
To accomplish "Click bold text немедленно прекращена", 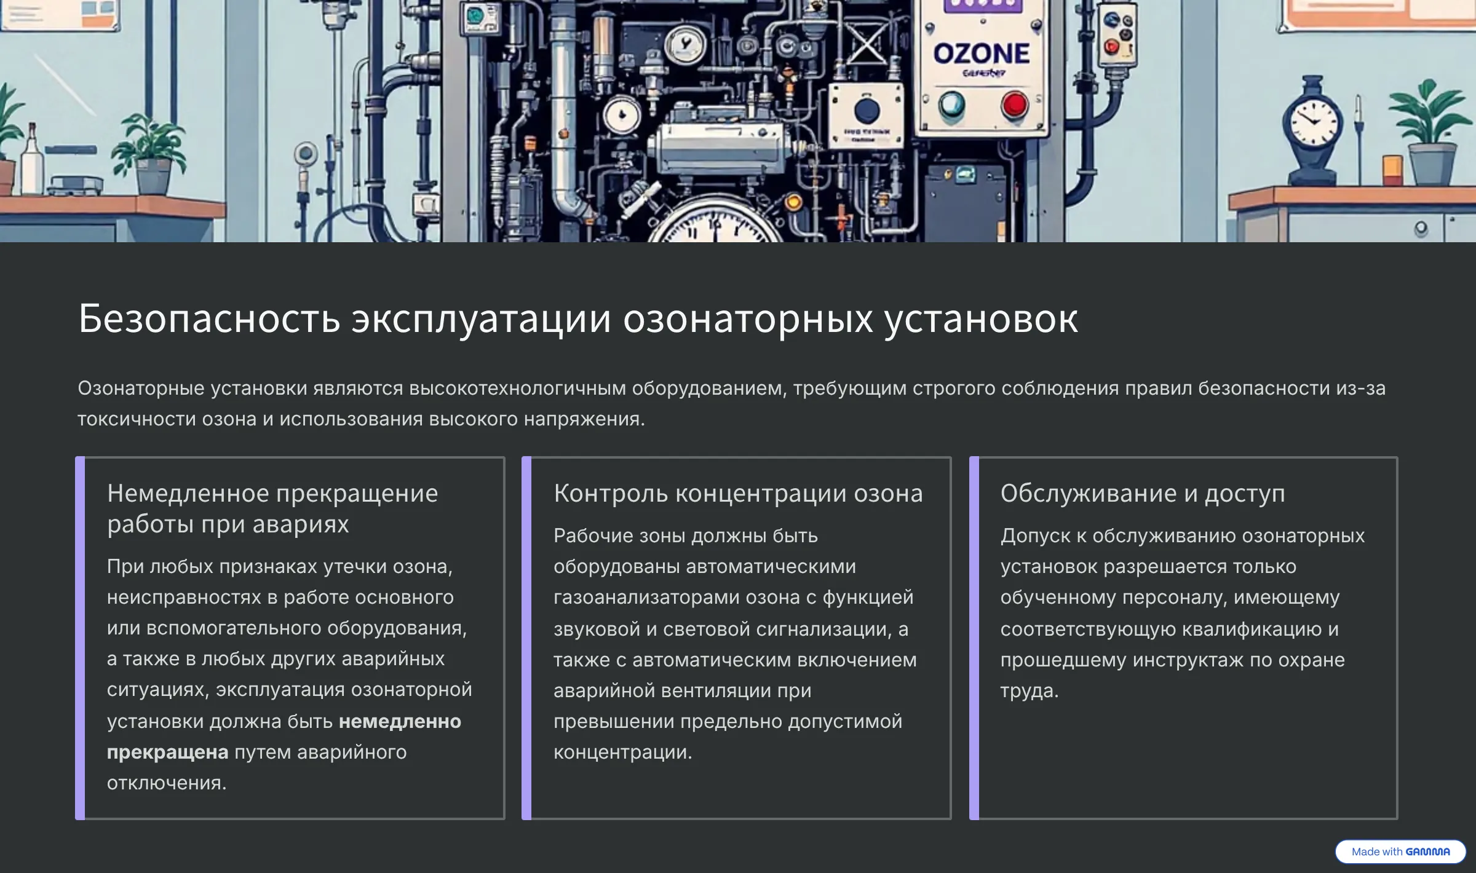I will 399,721.
